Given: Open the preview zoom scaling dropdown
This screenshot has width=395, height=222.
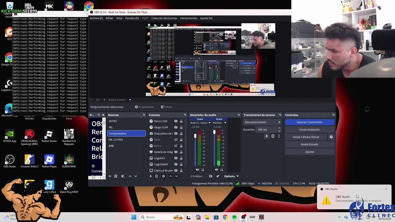Looking at the screenshot, I should (x=130, y=100).
